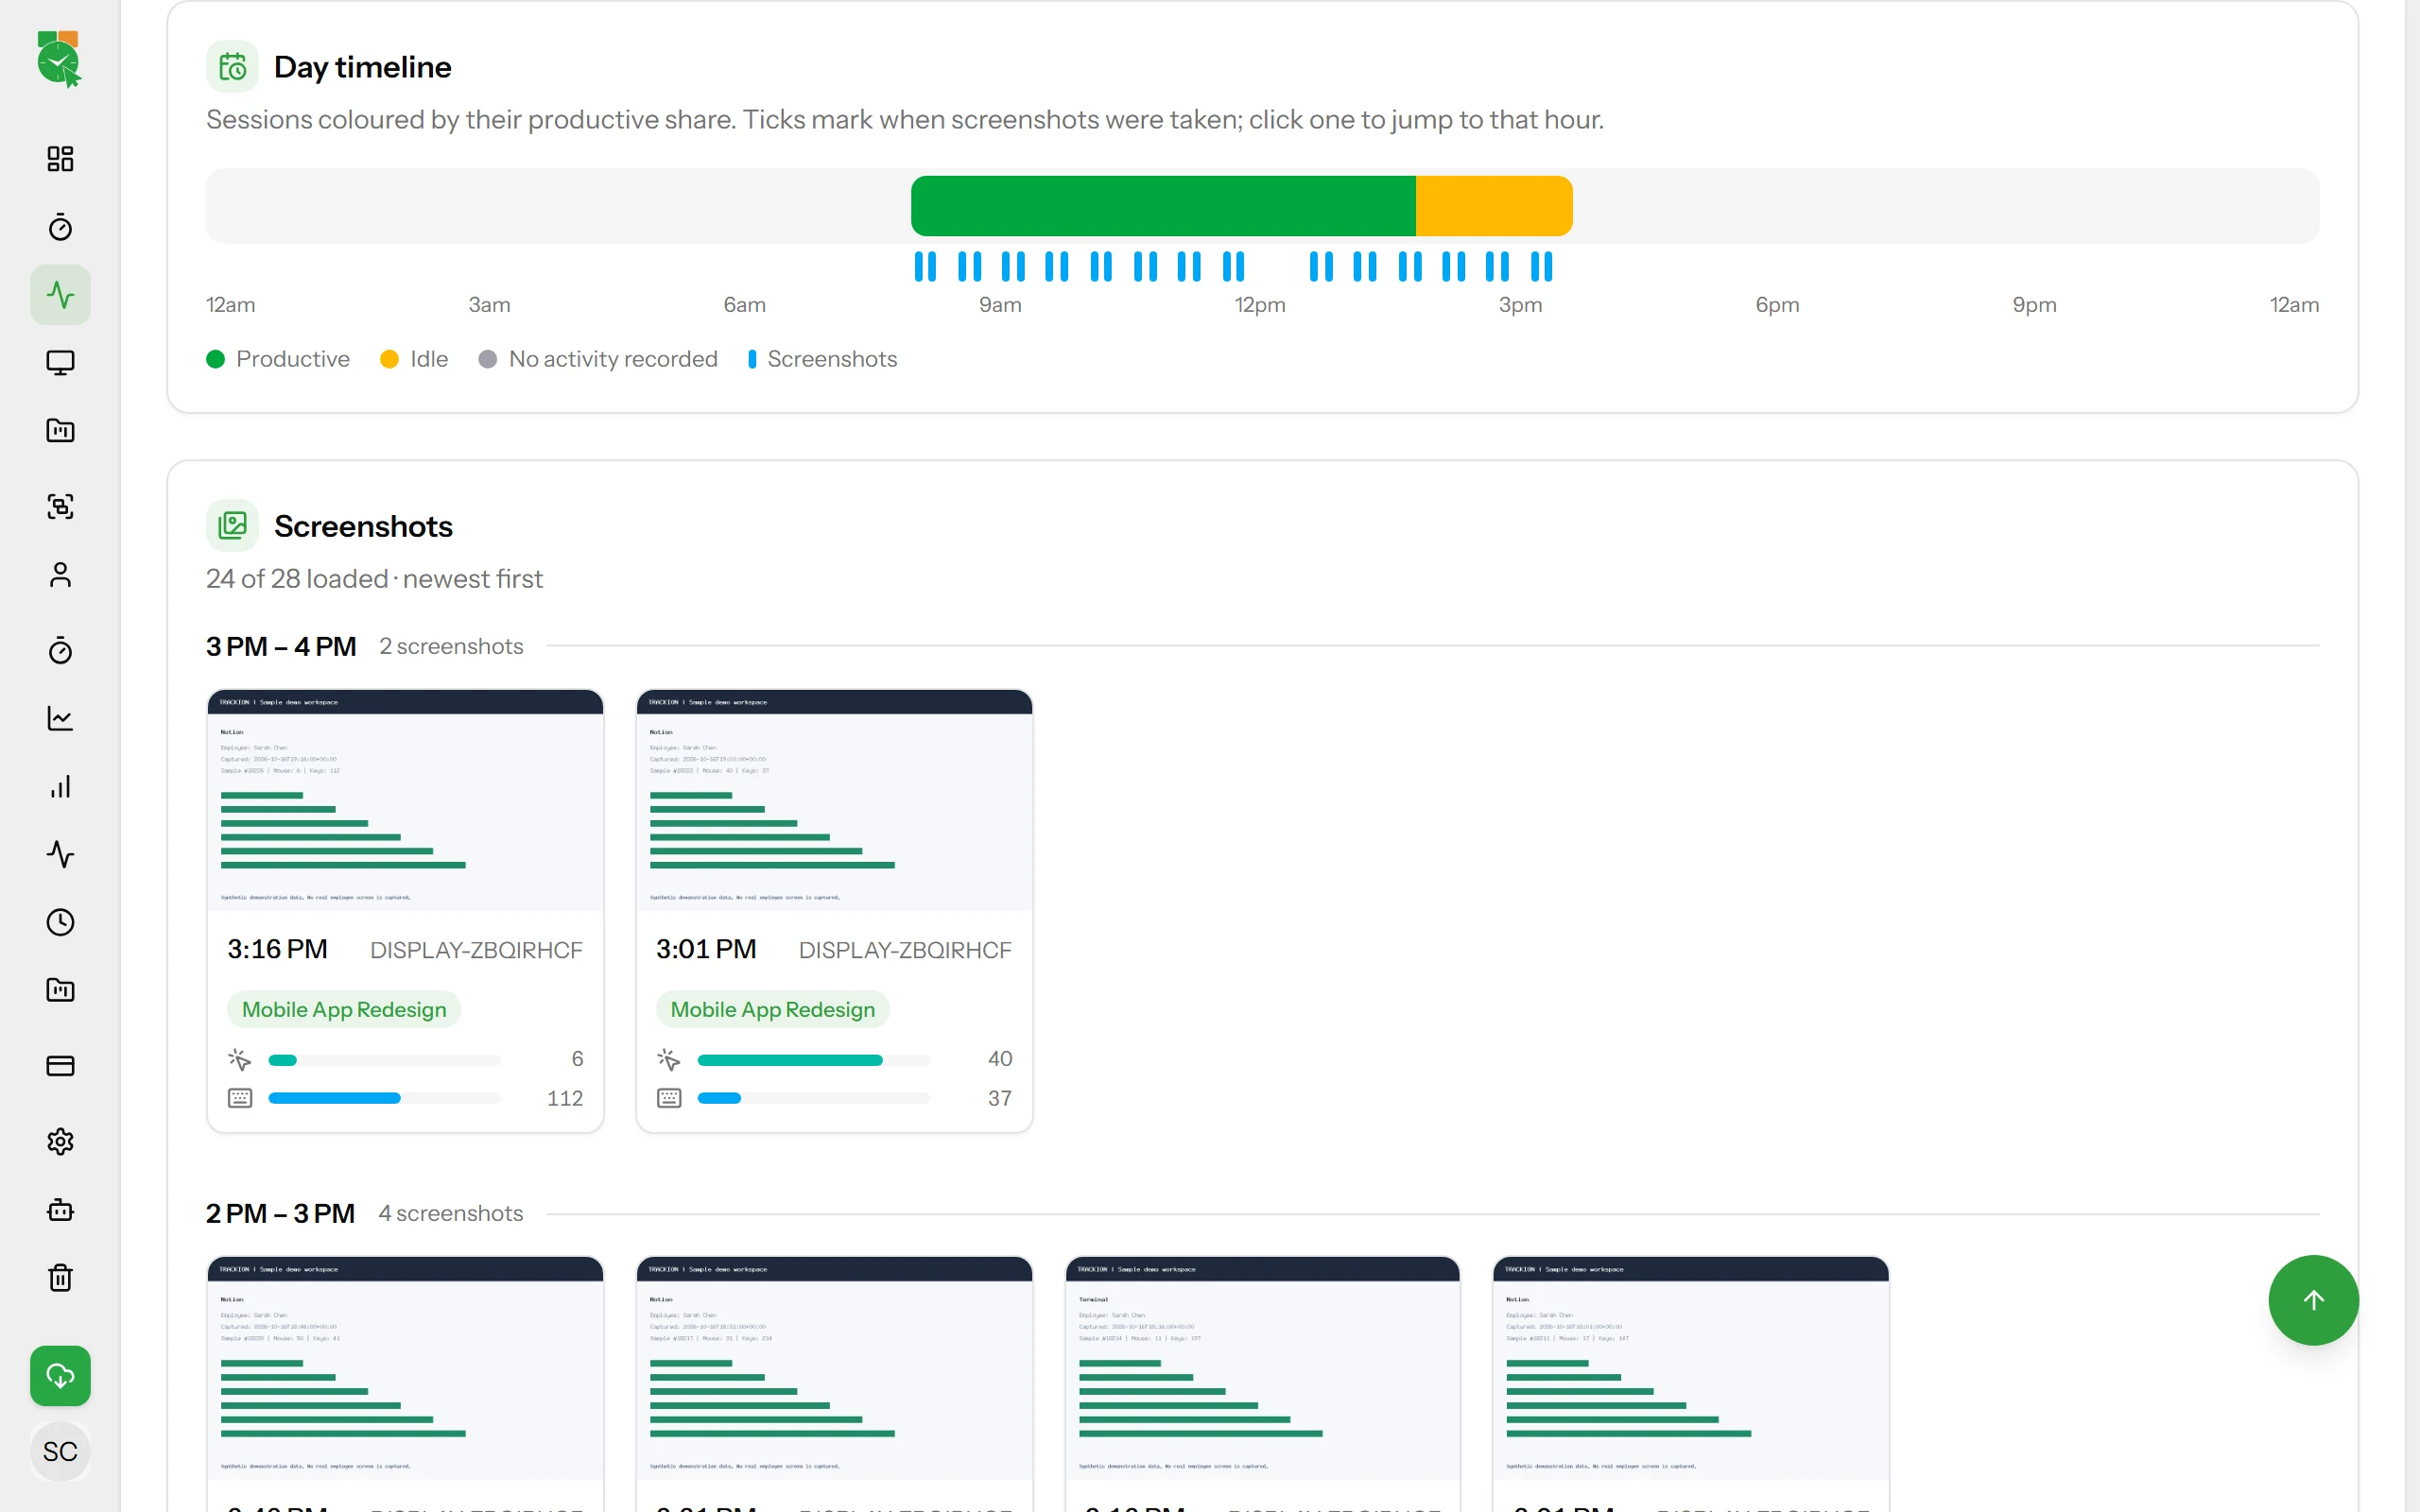Click the '2 PM – 3 PM' group heading

click(x=280, y=1213)
